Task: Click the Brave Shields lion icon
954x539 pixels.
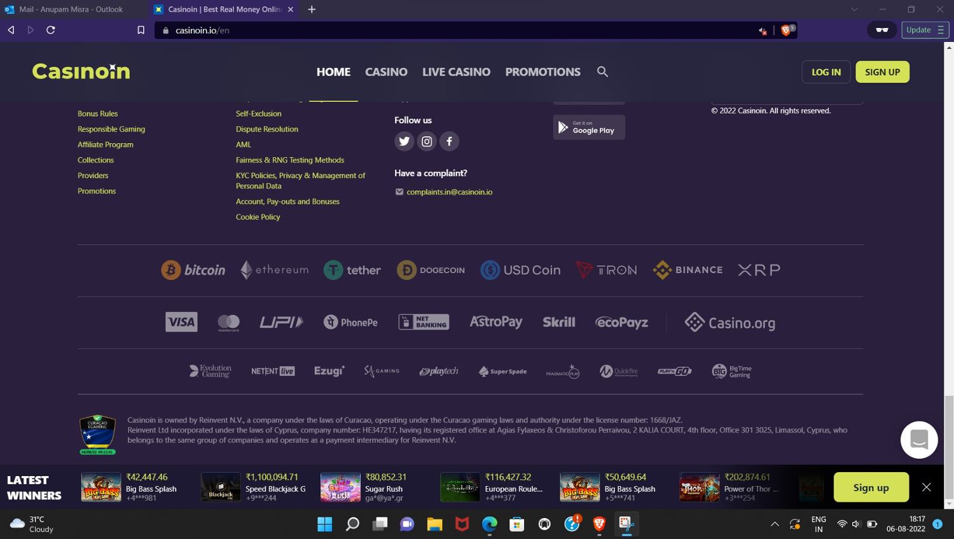Action: tap(786, 30)
